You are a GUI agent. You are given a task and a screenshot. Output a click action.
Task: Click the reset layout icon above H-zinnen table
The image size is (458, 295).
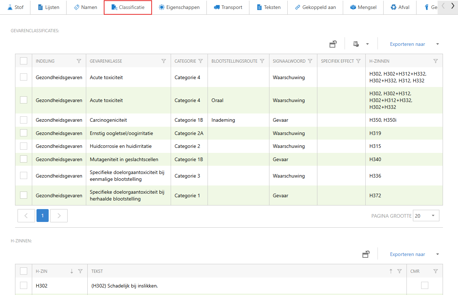pyautogui.click(x=366, y=254)
